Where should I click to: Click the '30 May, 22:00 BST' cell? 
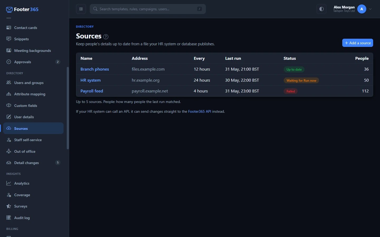pos(242,80)
